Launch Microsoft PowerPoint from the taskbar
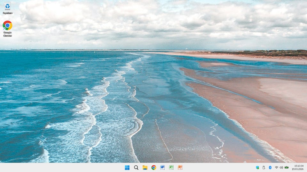307x172 pixels. coord(180,168)
